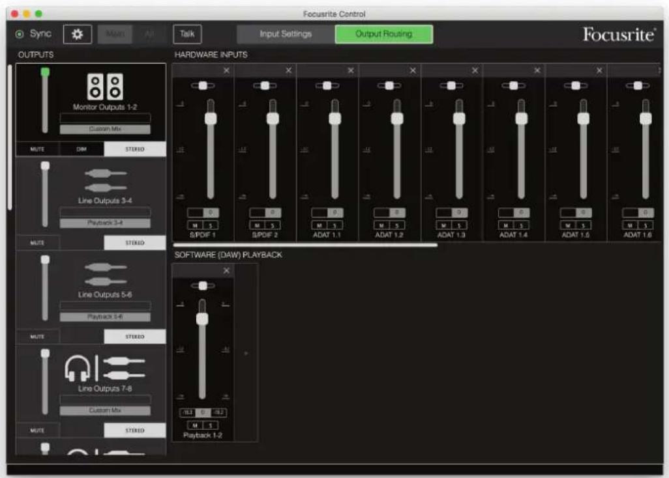Screen dimensions: 669x478
Task: Click the pan knob on ADAT 1.1
Action: pos(327,85)
